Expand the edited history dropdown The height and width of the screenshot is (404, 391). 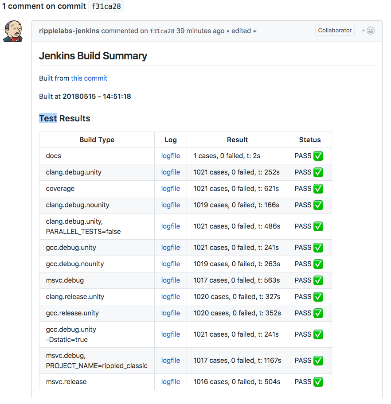tap(244, 31)
